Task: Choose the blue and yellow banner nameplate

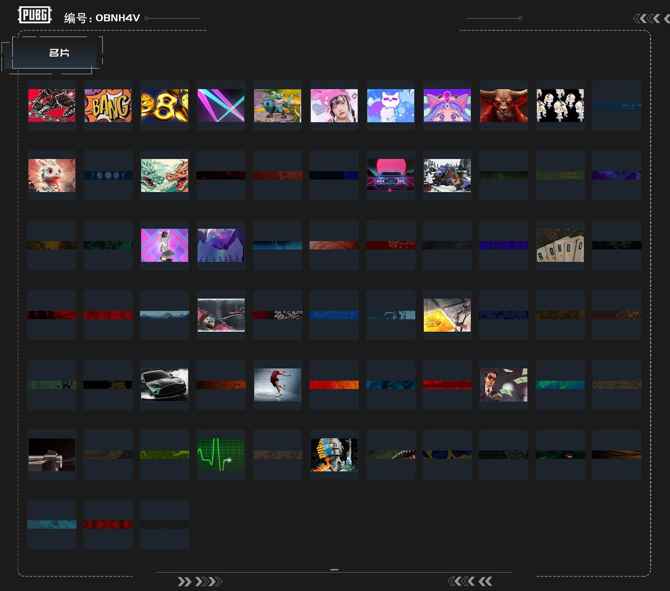Action: (x=447, y=455)
